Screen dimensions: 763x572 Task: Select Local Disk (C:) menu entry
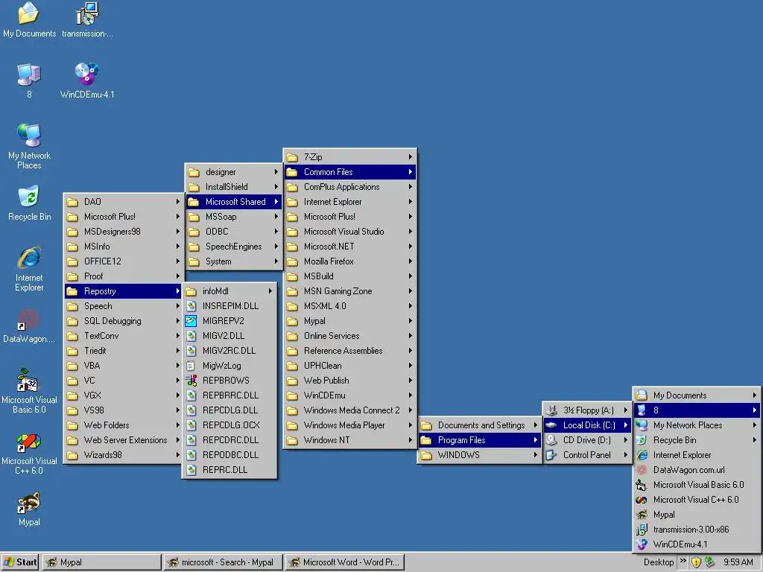587,425
